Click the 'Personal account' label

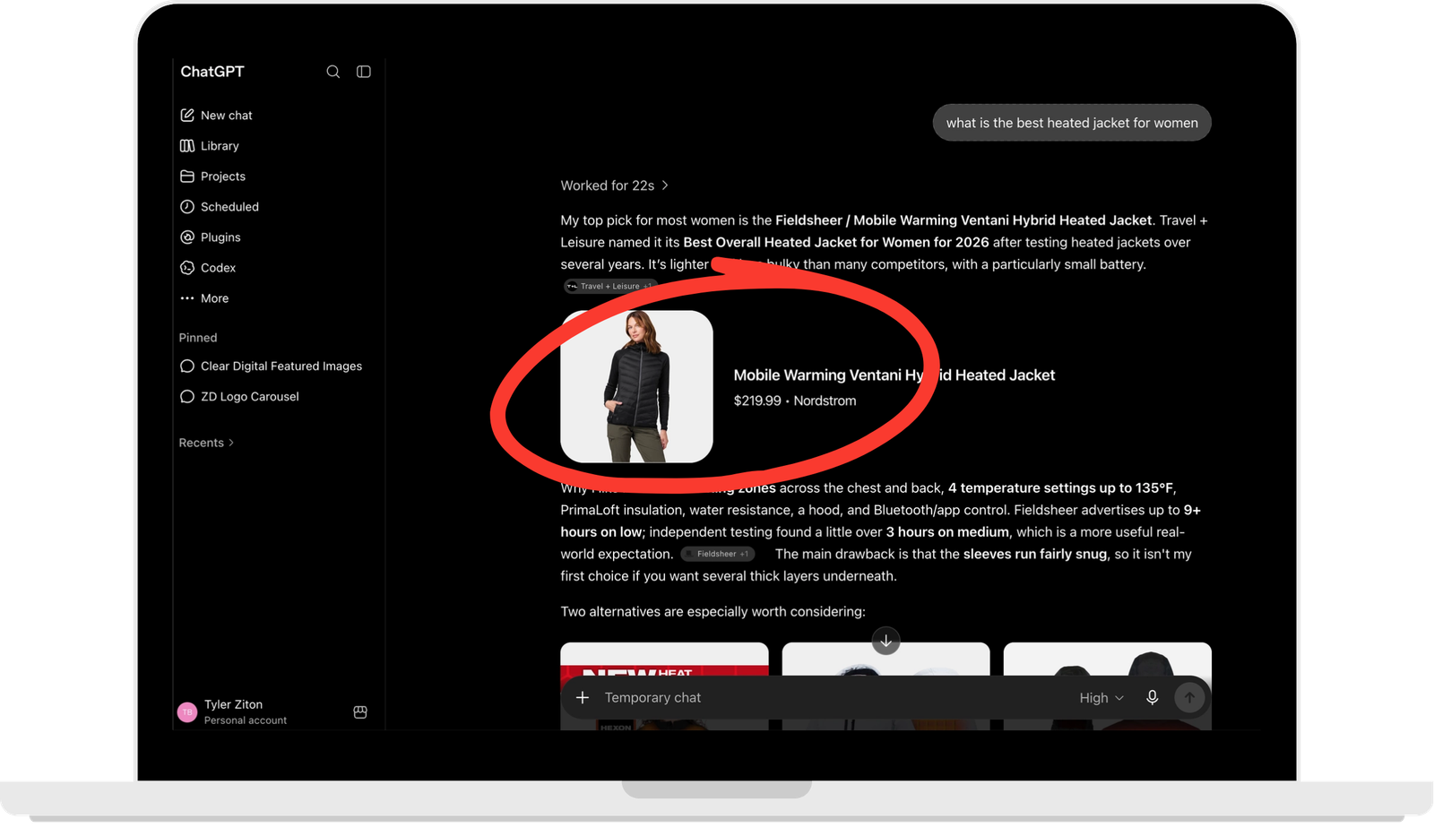coord(246,720)
